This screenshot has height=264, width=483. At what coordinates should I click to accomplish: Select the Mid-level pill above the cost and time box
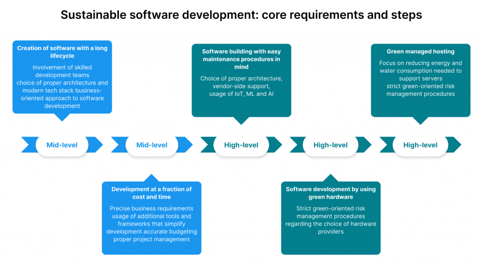pyautogui.click(x=152, y=145)
